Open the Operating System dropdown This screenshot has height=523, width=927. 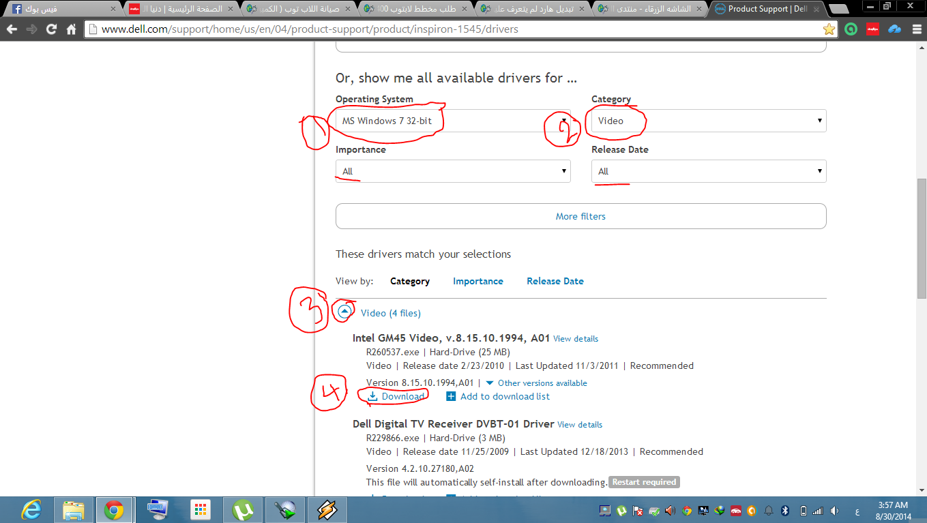(x=453, y=121)
